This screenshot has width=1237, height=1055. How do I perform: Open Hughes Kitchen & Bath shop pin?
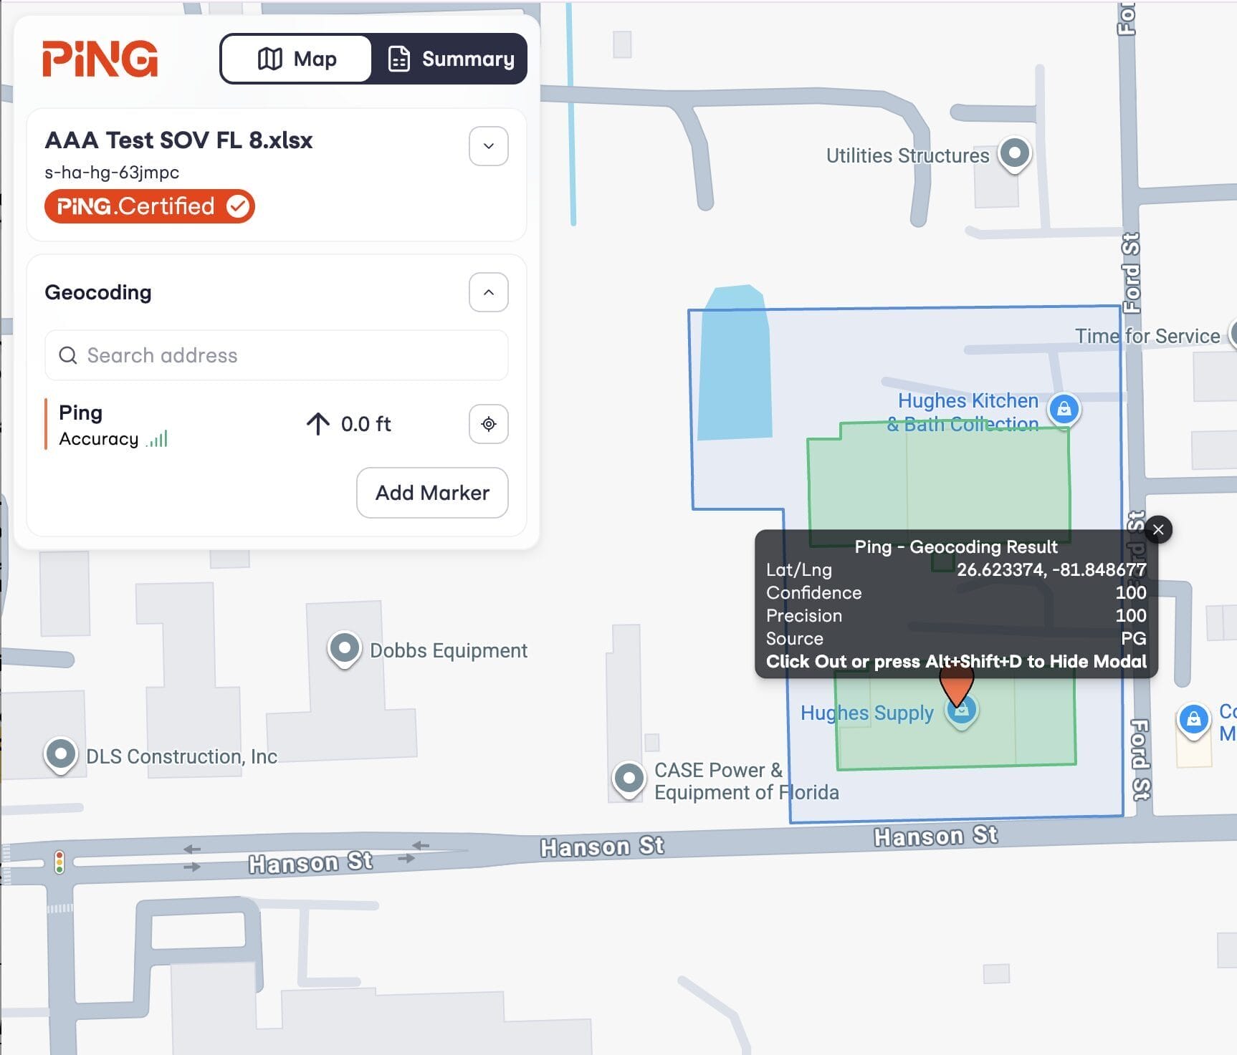click(x=1064, y=409)
